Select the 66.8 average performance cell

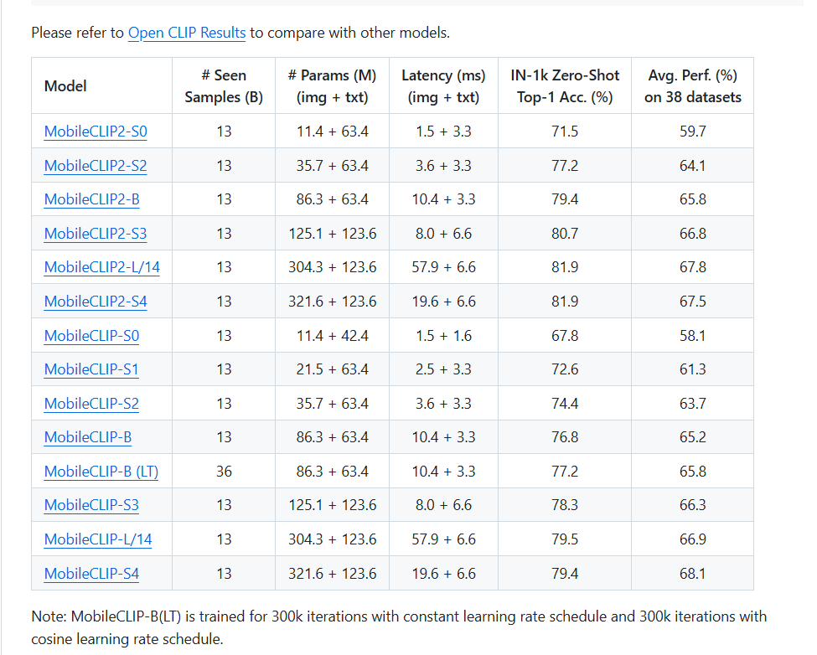[x=692, y=233]
